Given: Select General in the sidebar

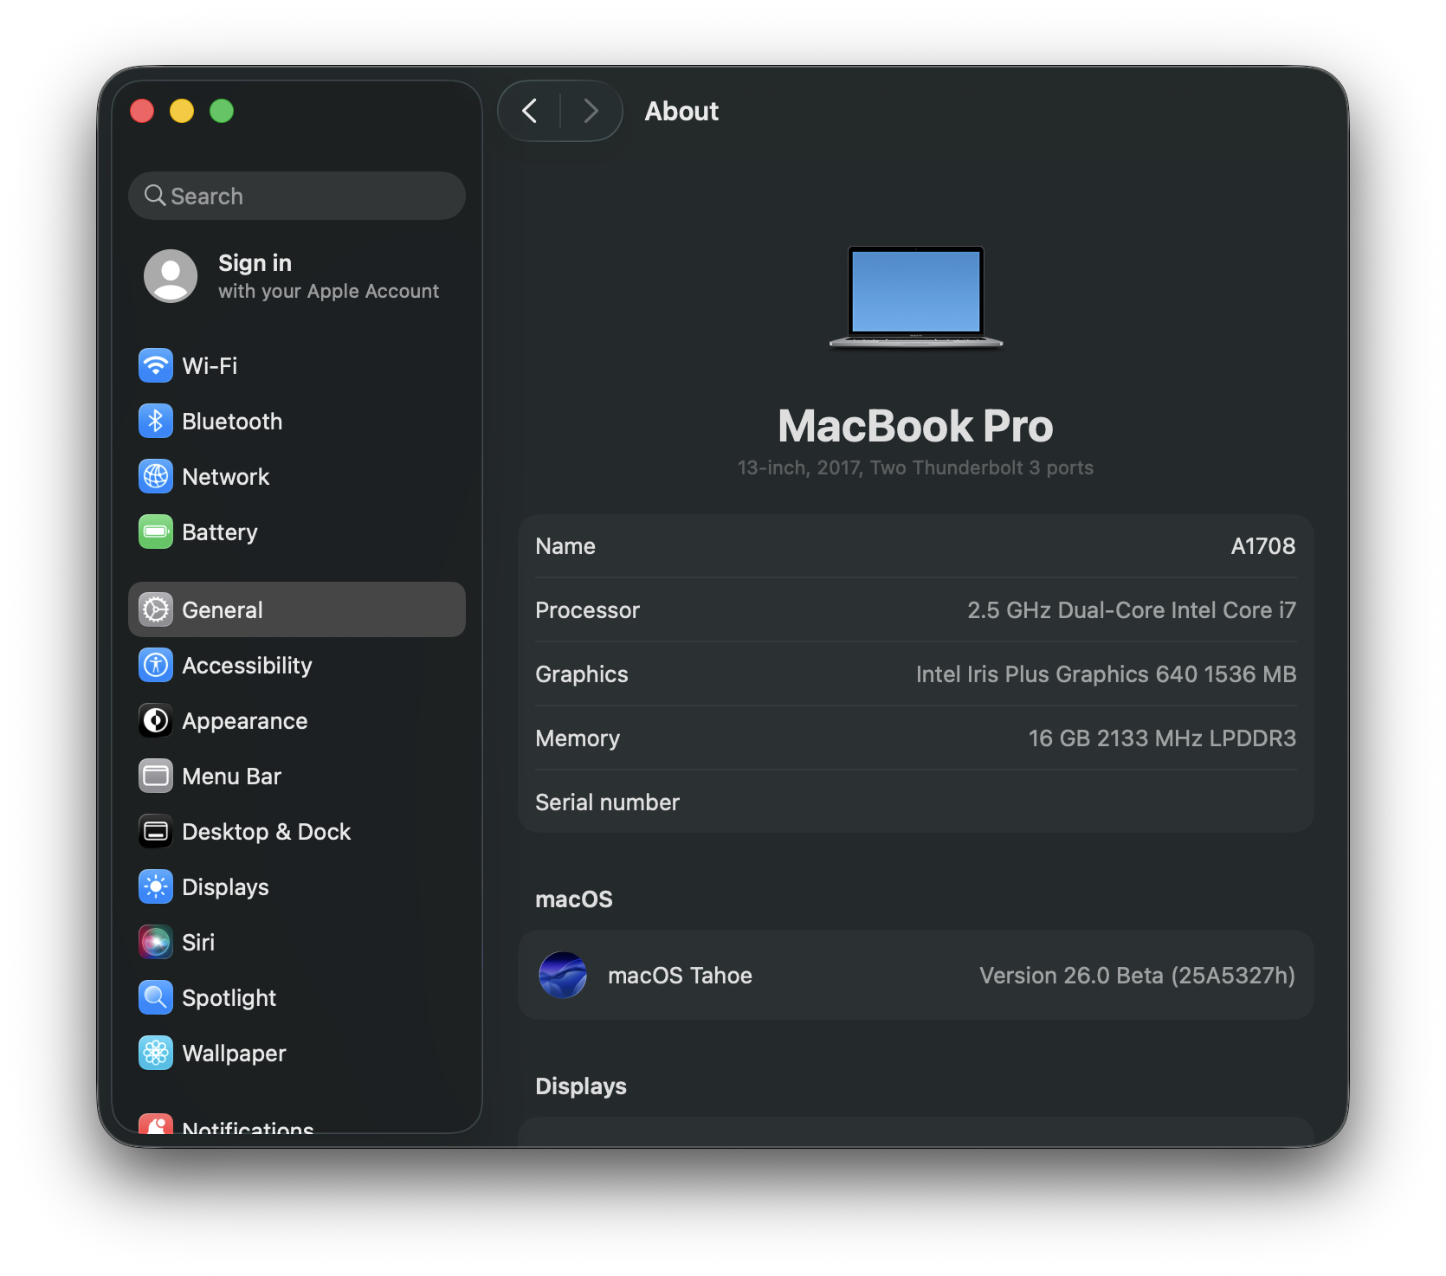Looking at the screenshot, I should [297, 610].
